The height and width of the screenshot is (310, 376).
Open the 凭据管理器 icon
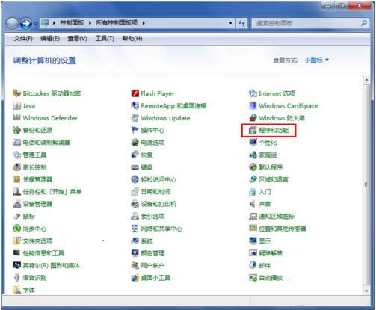16,179
